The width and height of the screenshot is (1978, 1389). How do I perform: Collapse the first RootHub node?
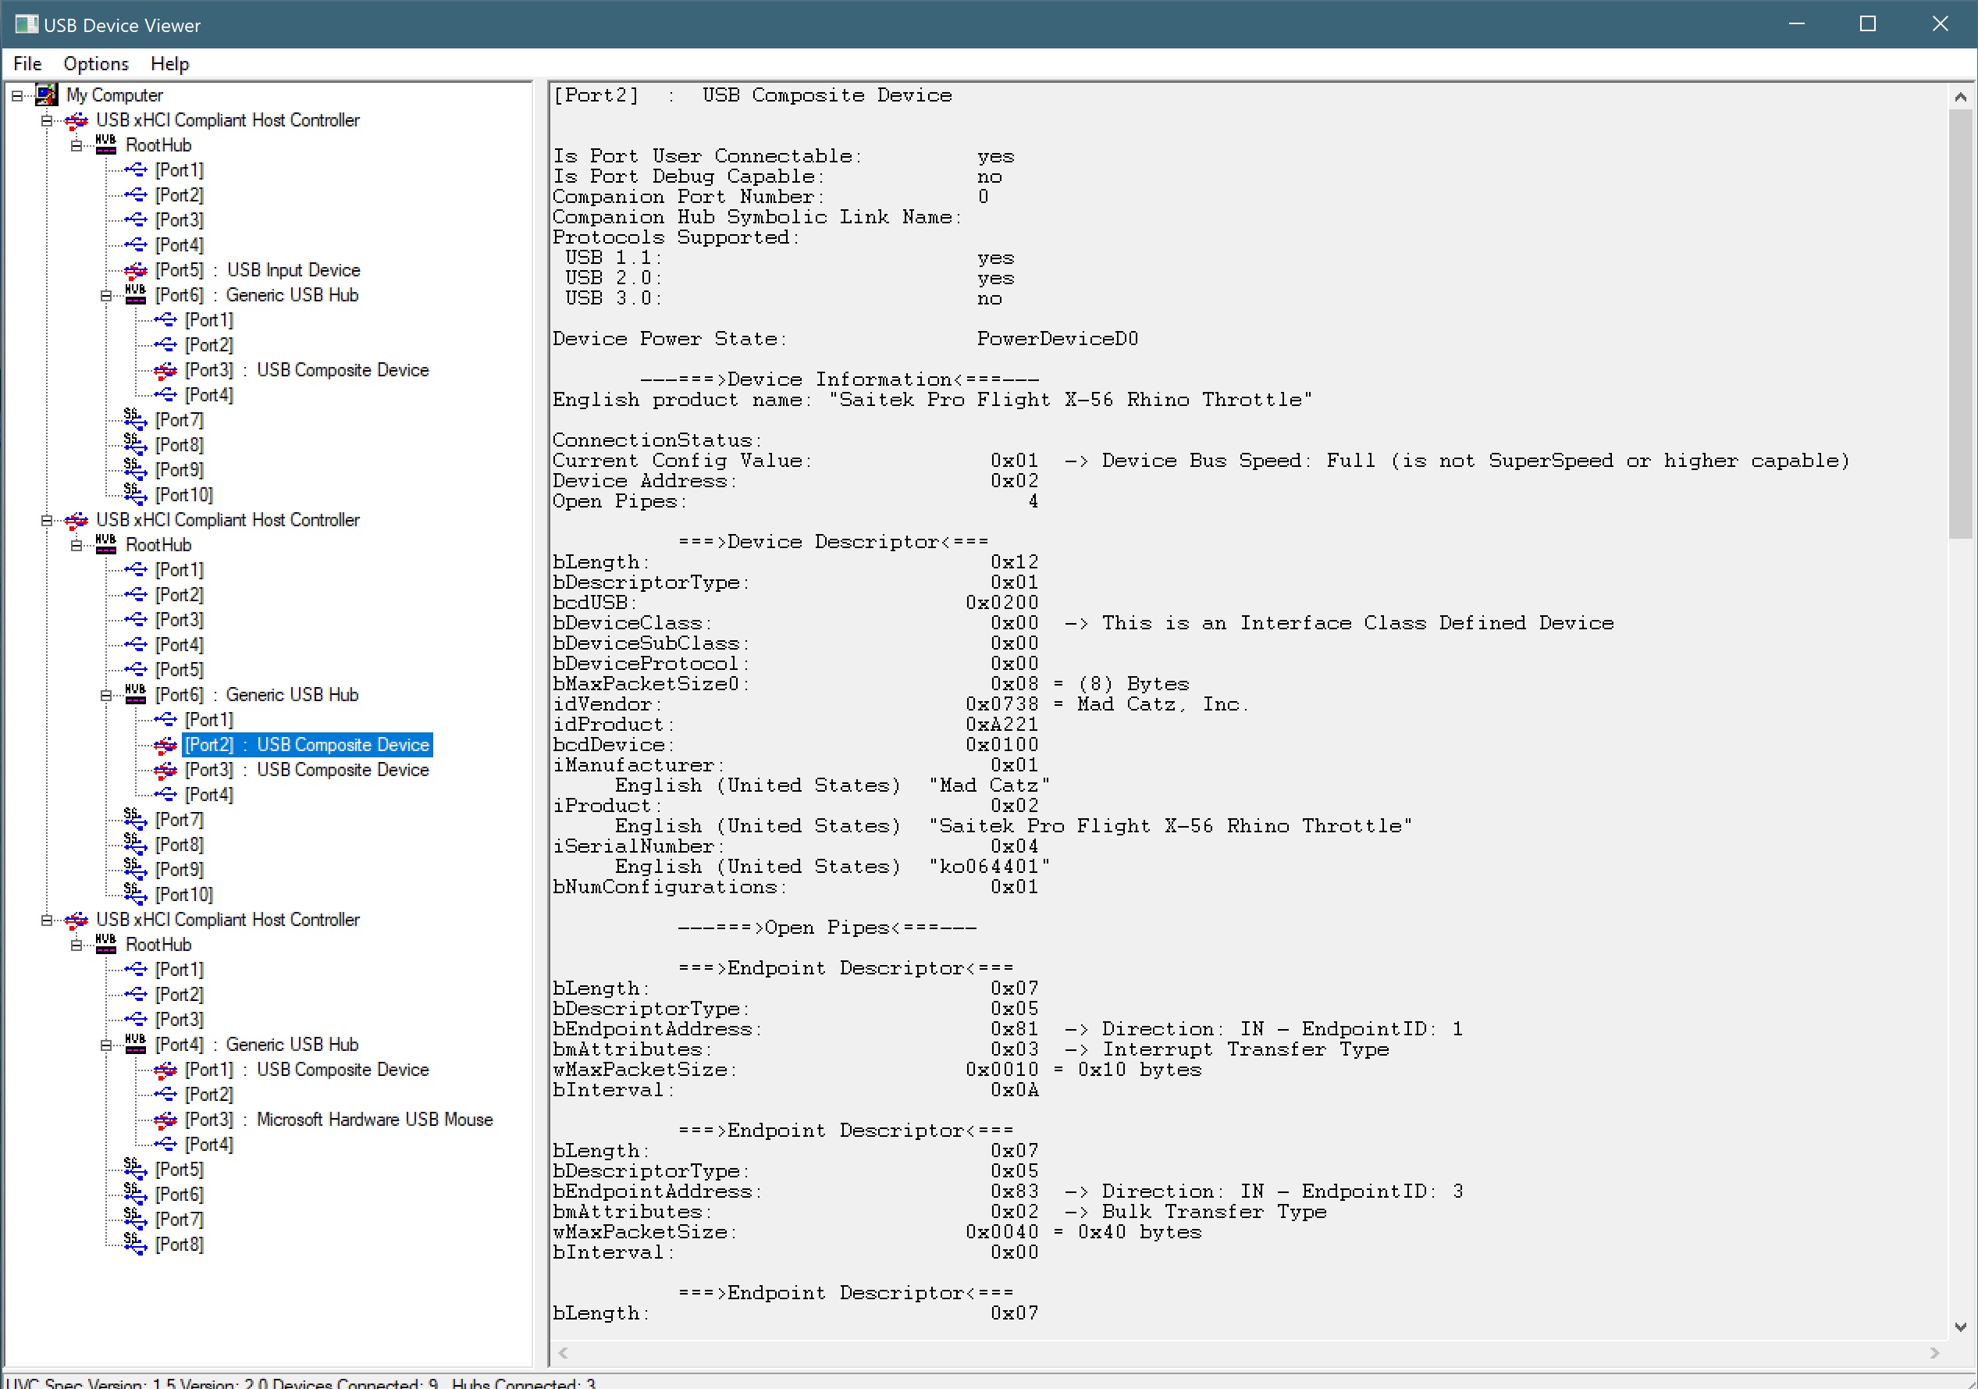click(x=76, y=146)
